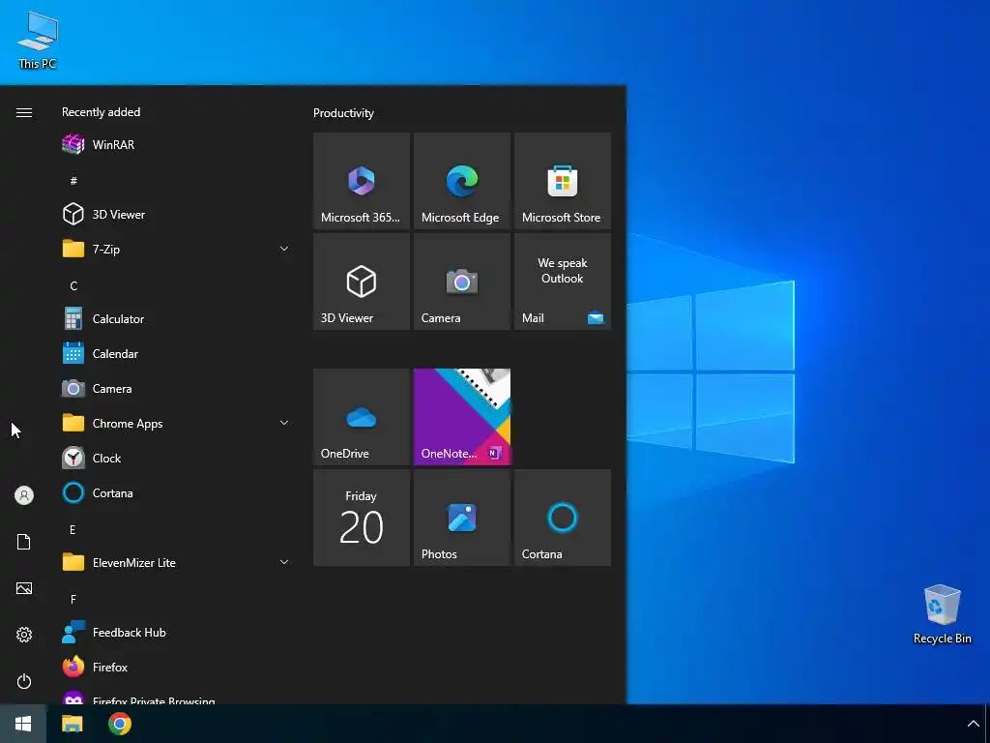The image size is (990, 743).
Task: Open the OneNote tile
Action: (x=461, y=417)
